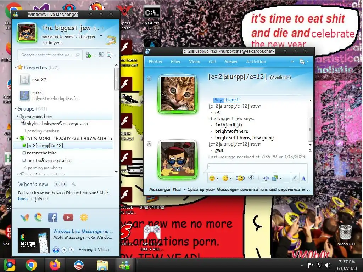
Task: Expand the chat toolbar overflow chevron
Action: coord(292,62)
